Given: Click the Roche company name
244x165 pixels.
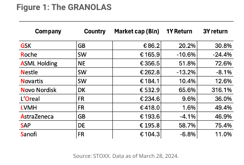Looking at the screenshot, I should click(x=29, y=55).
